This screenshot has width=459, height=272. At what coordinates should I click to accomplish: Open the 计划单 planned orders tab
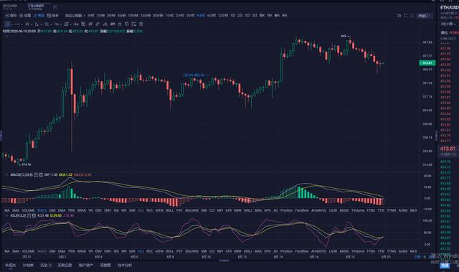pyautogui.click(x=28, y=266)
